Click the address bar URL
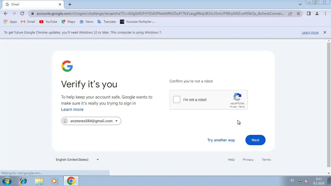 coord(160,13)
